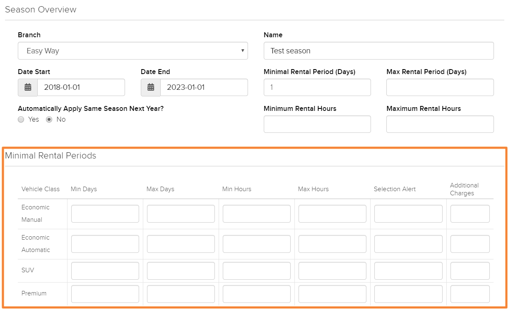
Task: Select Yes for auto-apply season next year
Action: pyautogui.click(x=21, y=120)
